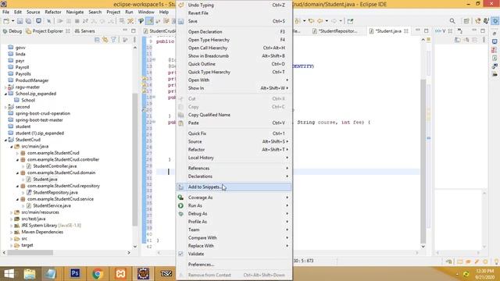The height and width of the screenshot is (281, 500).
Task: Click the Paste clipboard icon in the context menu
Action: coord(180,123)
